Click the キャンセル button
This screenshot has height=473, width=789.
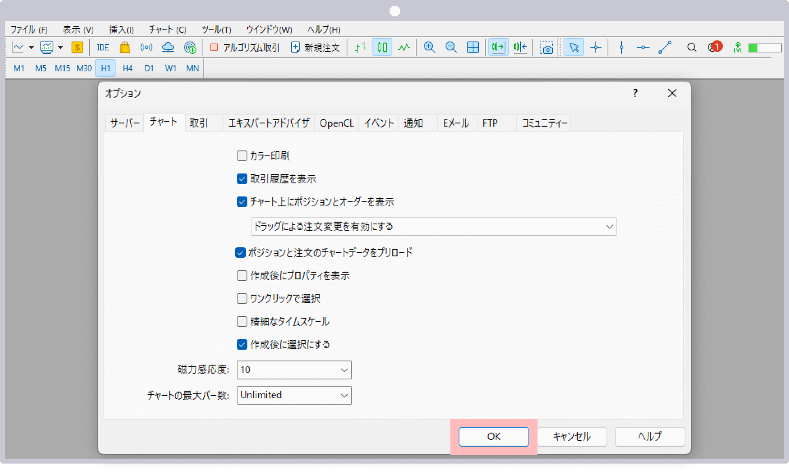(x=572, y=436)
